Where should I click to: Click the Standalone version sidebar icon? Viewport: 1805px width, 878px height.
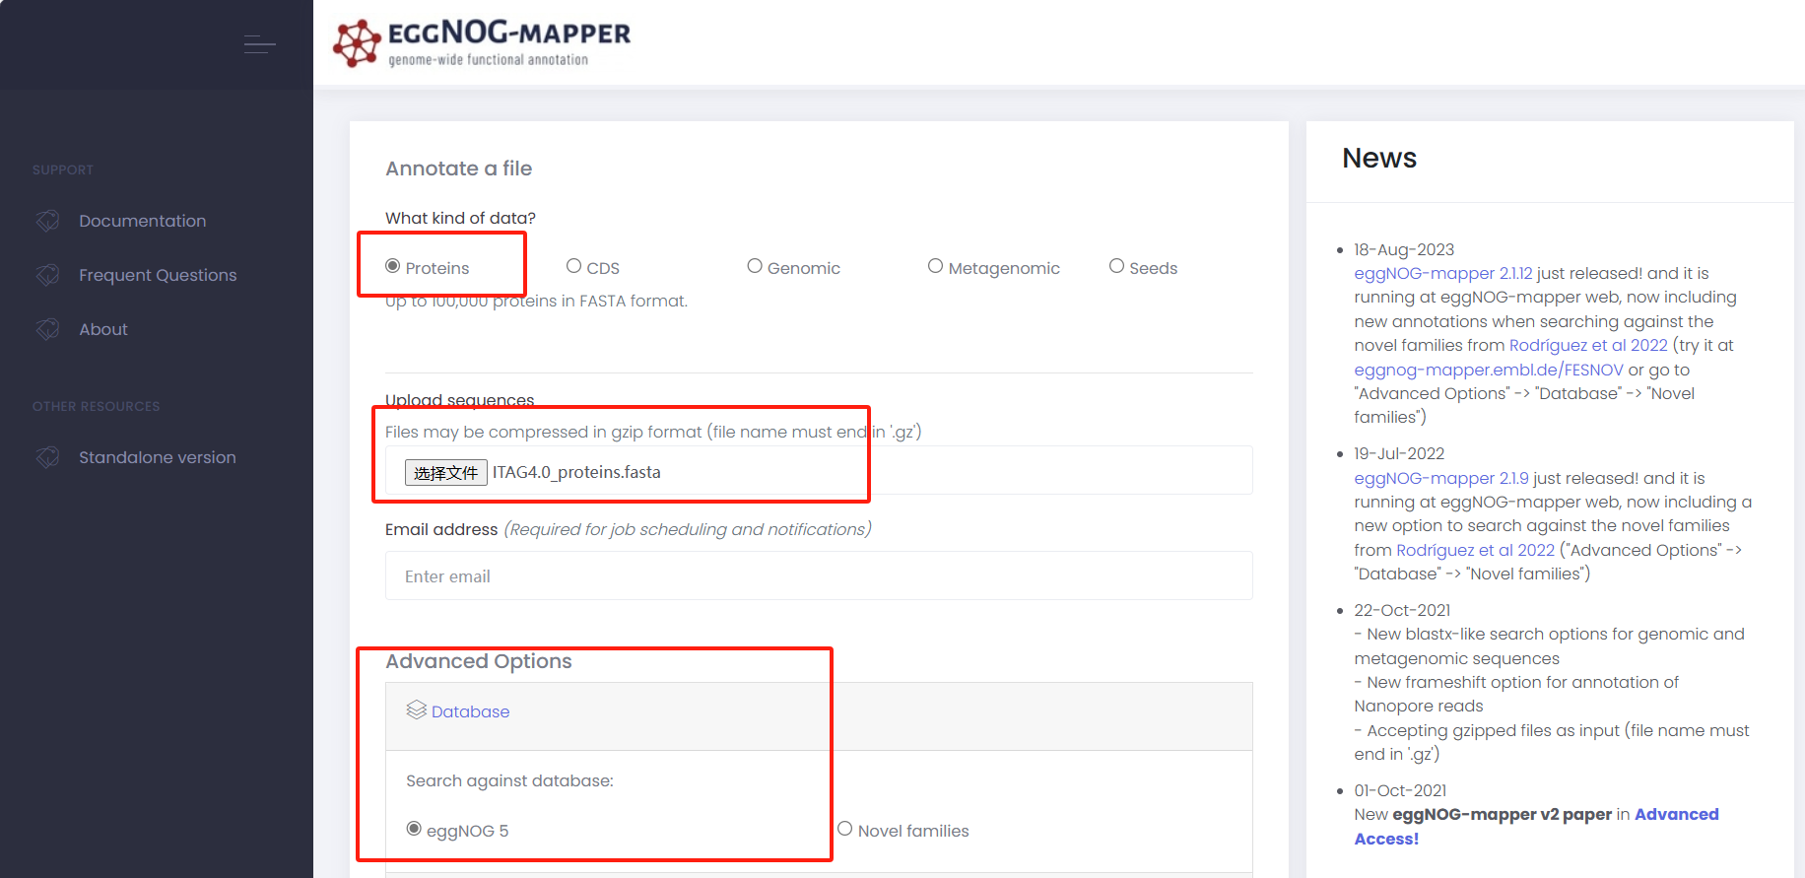47,457
